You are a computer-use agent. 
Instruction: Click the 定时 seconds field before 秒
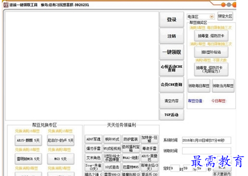(x=202, y=168)
